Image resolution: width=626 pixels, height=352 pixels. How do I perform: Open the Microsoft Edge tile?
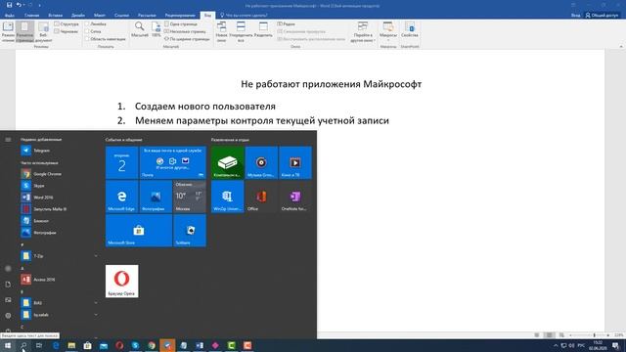[121, 197]
